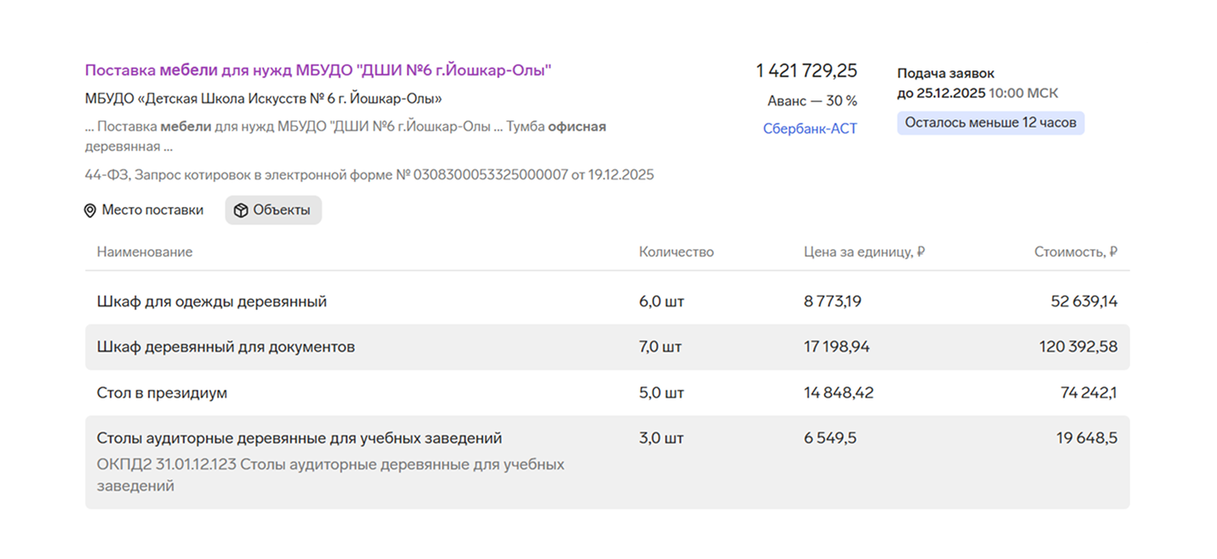
Task: Click the Стоимость column header
Action: [1075, 252]
